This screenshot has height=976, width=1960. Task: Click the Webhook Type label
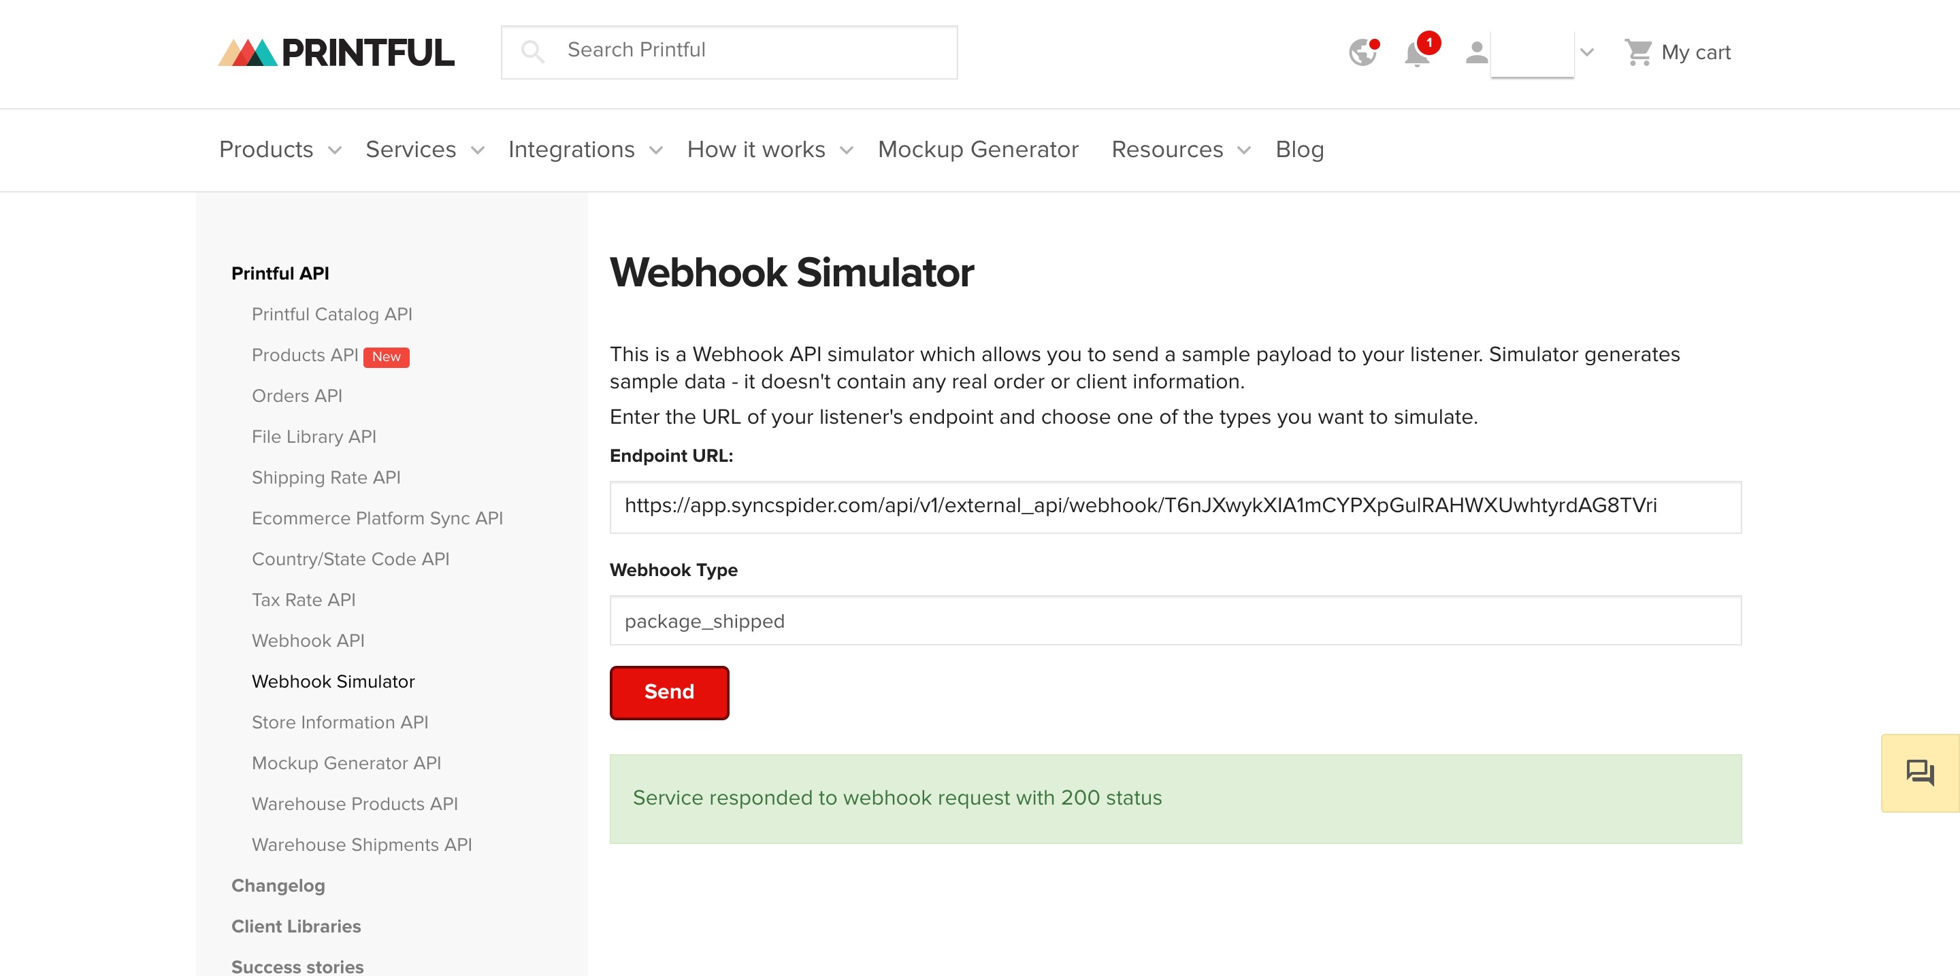pos(673,570)
